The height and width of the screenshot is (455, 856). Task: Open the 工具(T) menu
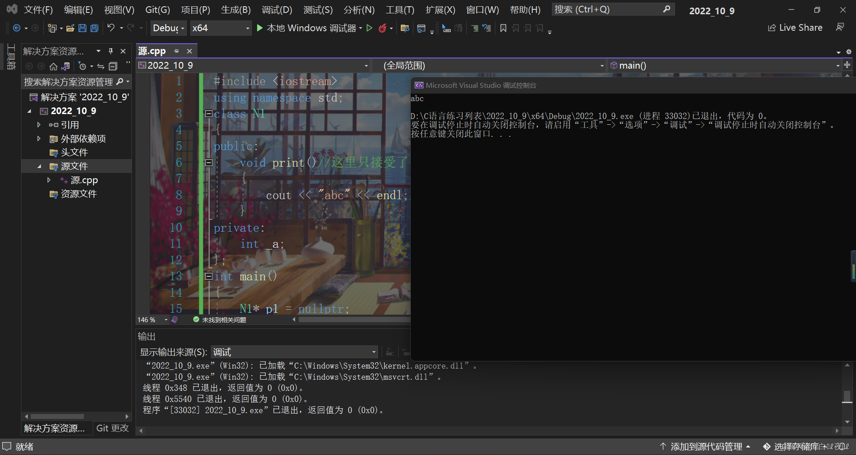(x=400, y=10)
